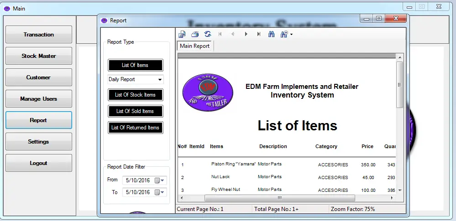Click the List of Items report title
Image resolution: width=456 pixels, height=221 pixels.
pos(297,125)
